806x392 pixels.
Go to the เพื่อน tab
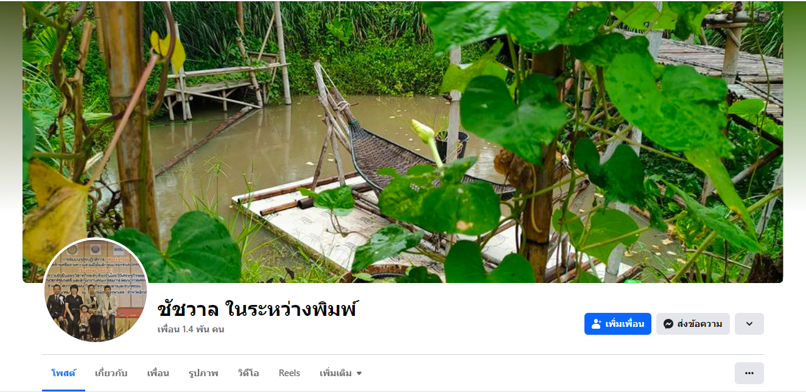coord(158,373)
